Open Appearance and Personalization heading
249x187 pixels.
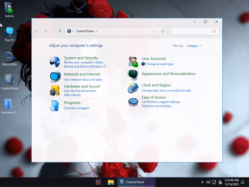tap(169, 74)
